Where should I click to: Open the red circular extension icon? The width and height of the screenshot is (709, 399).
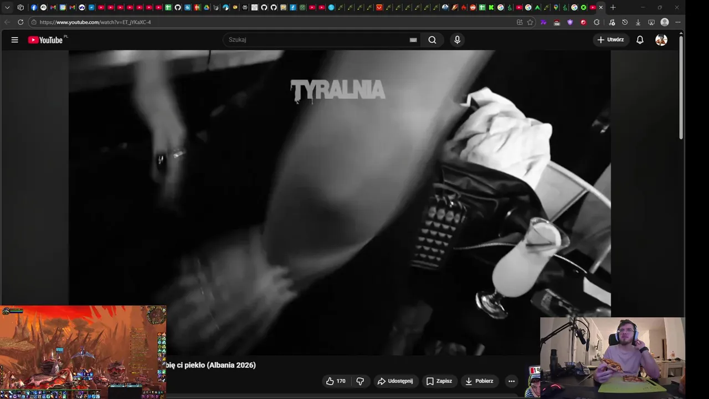tap(583, 22)
